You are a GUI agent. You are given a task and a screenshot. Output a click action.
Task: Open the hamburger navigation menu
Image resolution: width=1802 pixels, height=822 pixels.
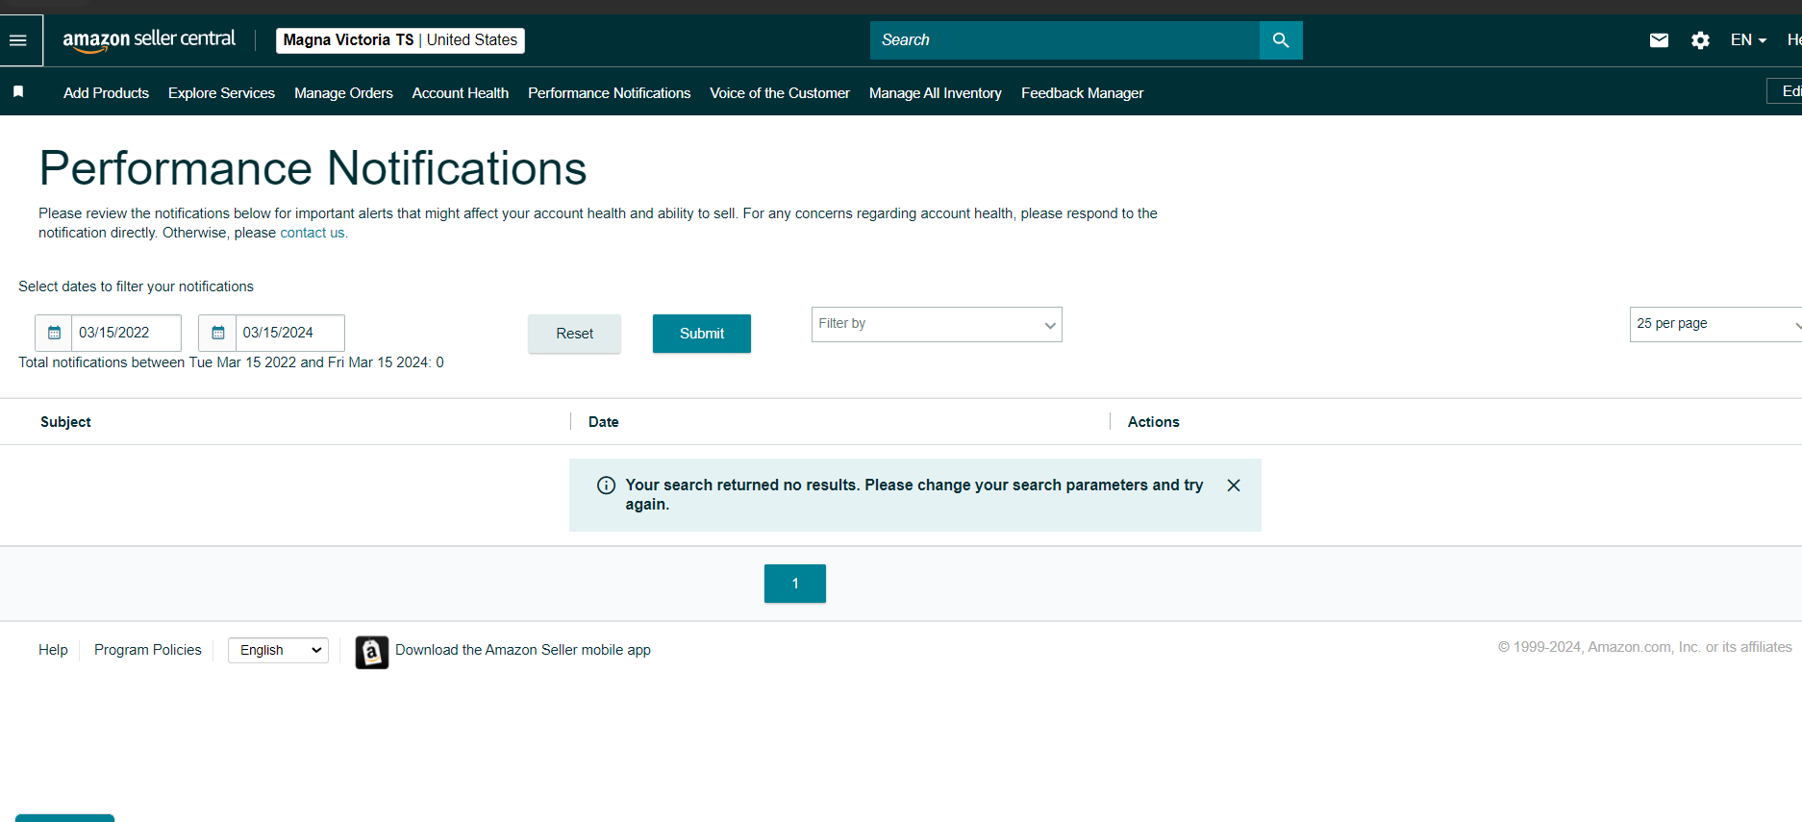(x=18, y=40)
